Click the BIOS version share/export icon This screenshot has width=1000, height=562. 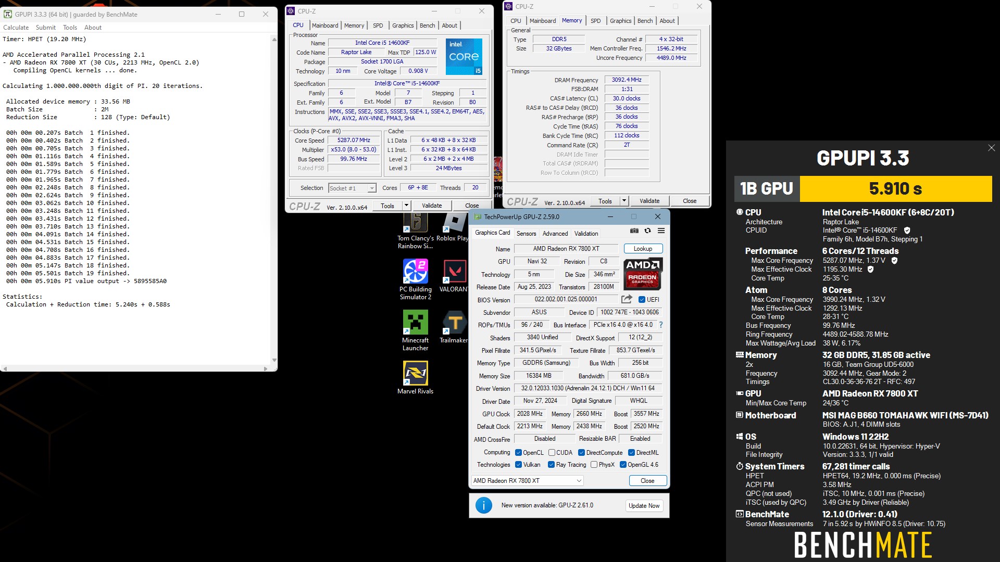tap(627, 299)
